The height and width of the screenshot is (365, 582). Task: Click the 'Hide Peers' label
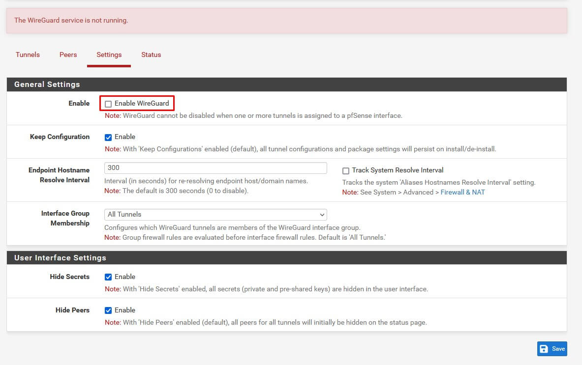72,310
